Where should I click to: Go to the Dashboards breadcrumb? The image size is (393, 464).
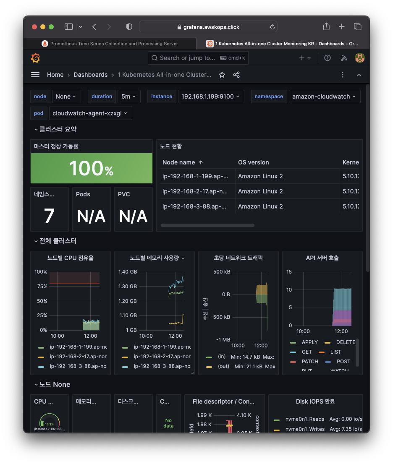coord(91,75)
